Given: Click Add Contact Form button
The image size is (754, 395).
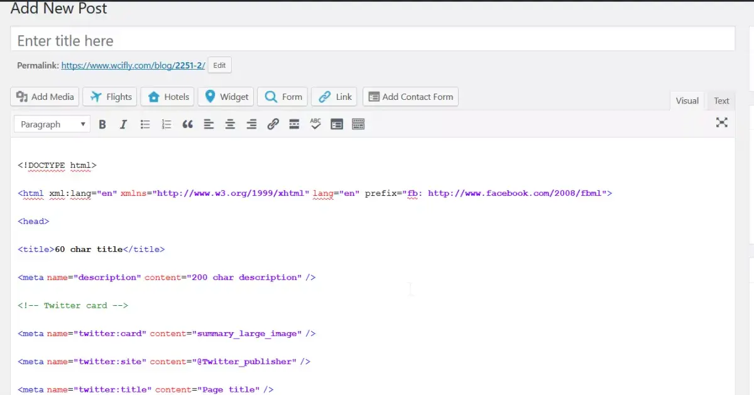Looking at the screenshot, I should (x=410, y=97).
